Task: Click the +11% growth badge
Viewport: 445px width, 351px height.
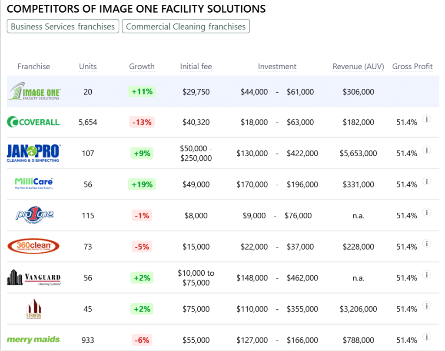Action: pyautogui.click(x=142, y=91)
